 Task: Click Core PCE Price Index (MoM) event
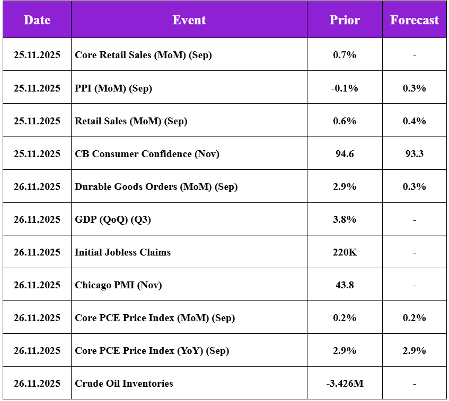pyautogui.click(x=155, y=318)
